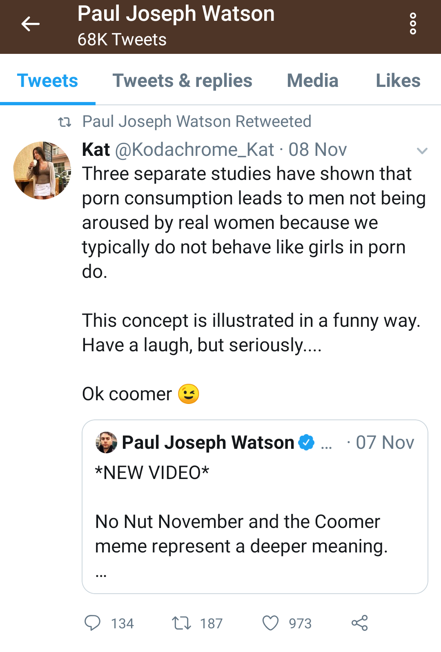The width and height of the screenshot is (441, 652).
Task: Switch to the Media tab
Action: tap(312, 81)
